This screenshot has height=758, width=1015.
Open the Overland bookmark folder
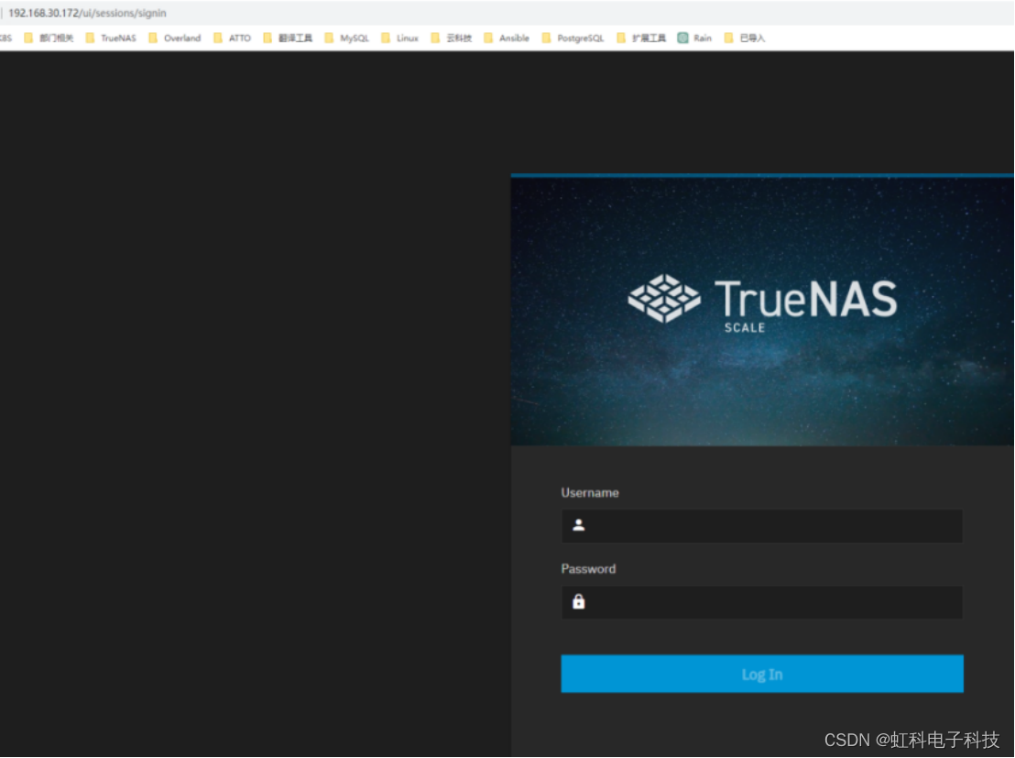pos(175,38)
